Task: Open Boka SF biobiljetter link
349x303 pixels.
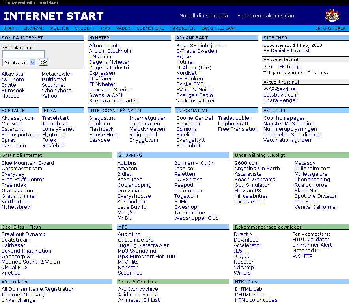Action: pyautogui.click(x=200, y=46)
